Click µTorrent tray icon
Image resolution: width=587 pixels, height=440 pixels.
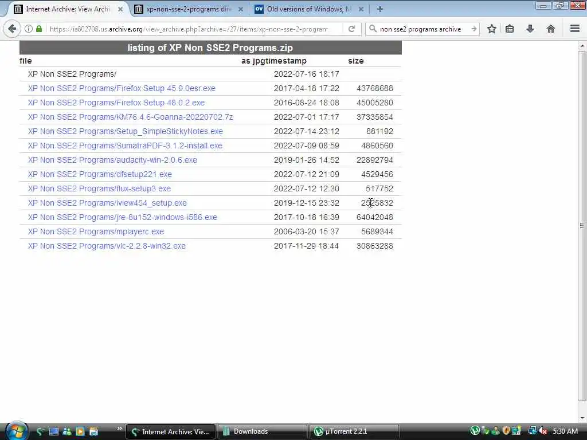pos(475,431)
